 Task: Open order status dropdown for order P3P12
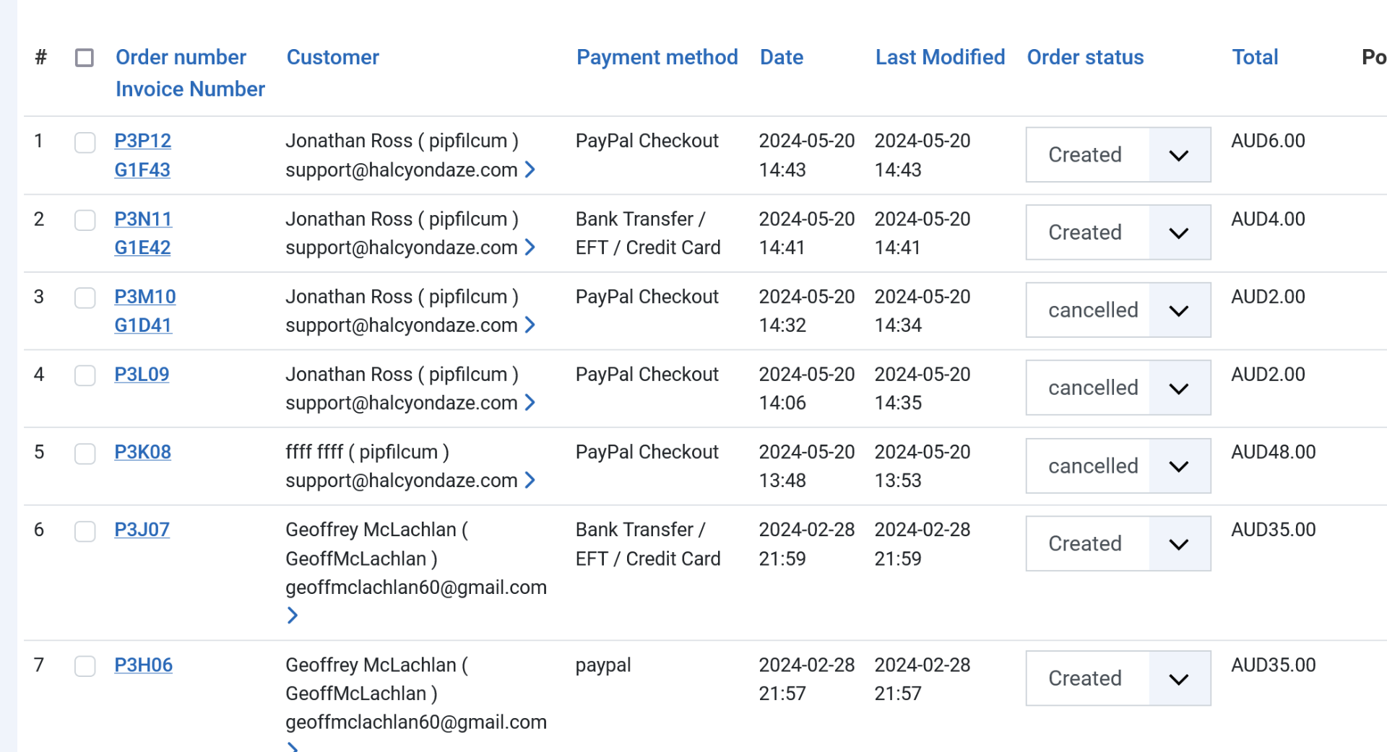click(1118, 155)
